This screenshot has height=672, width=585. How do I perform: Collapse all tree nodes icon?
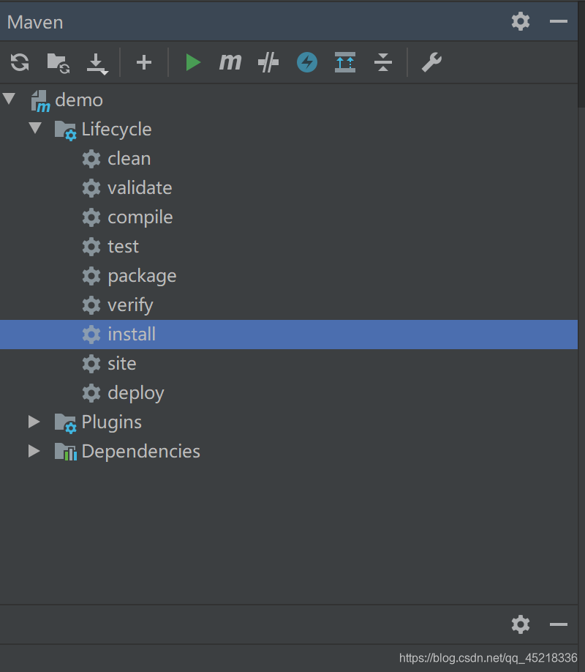tap(383, 62)
